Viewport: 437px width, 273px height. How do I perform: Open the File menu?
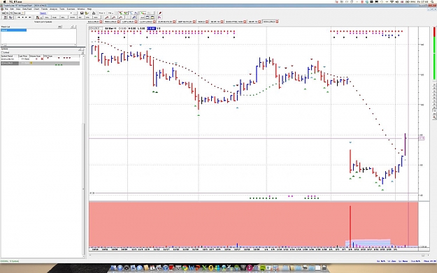(x=6, y=9)
